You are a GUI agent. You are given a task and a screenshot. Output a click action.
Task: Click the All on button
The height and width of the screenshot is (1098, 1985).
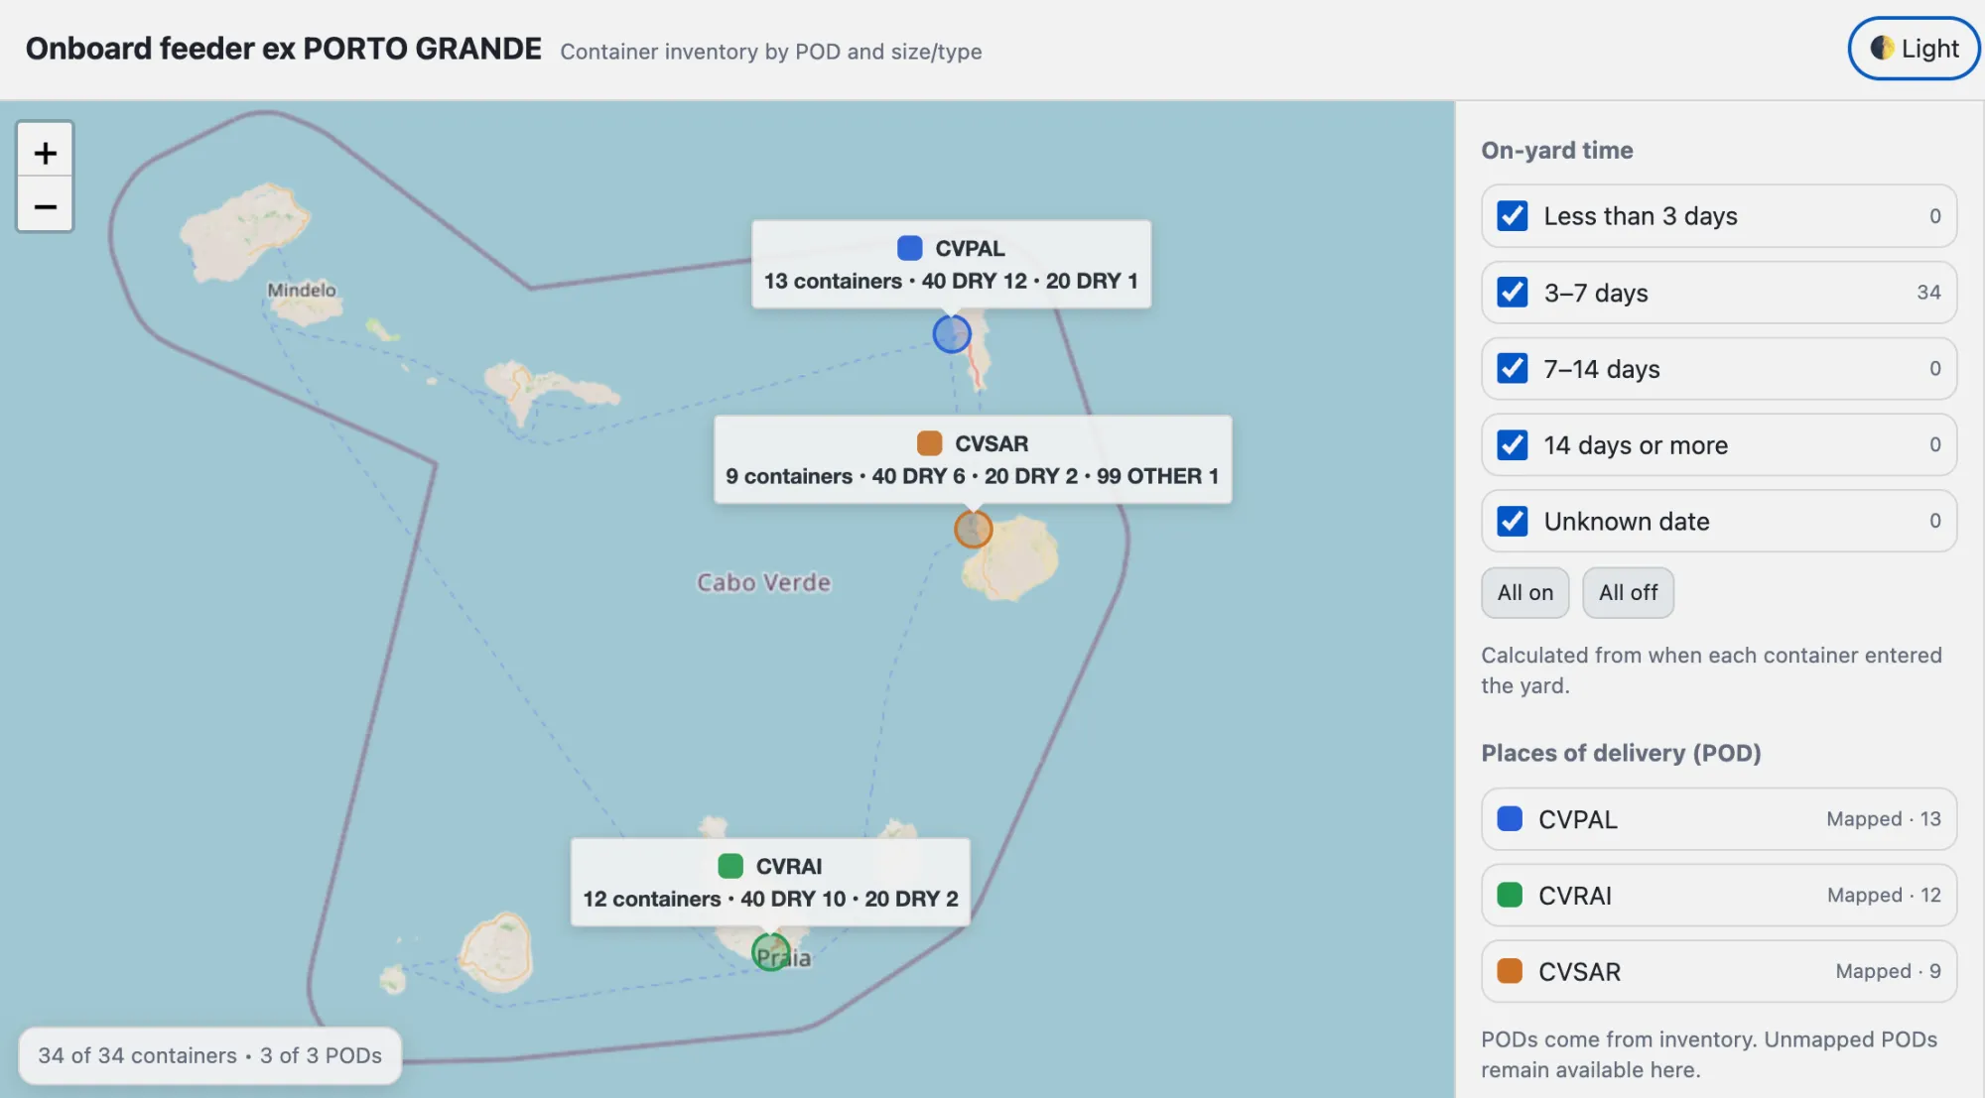1524,592
